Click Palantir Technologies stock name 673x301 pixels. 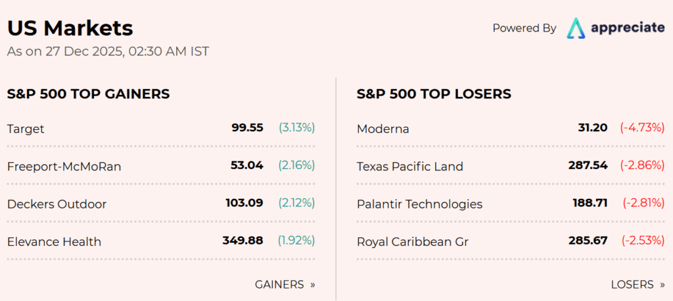[419, 204]
